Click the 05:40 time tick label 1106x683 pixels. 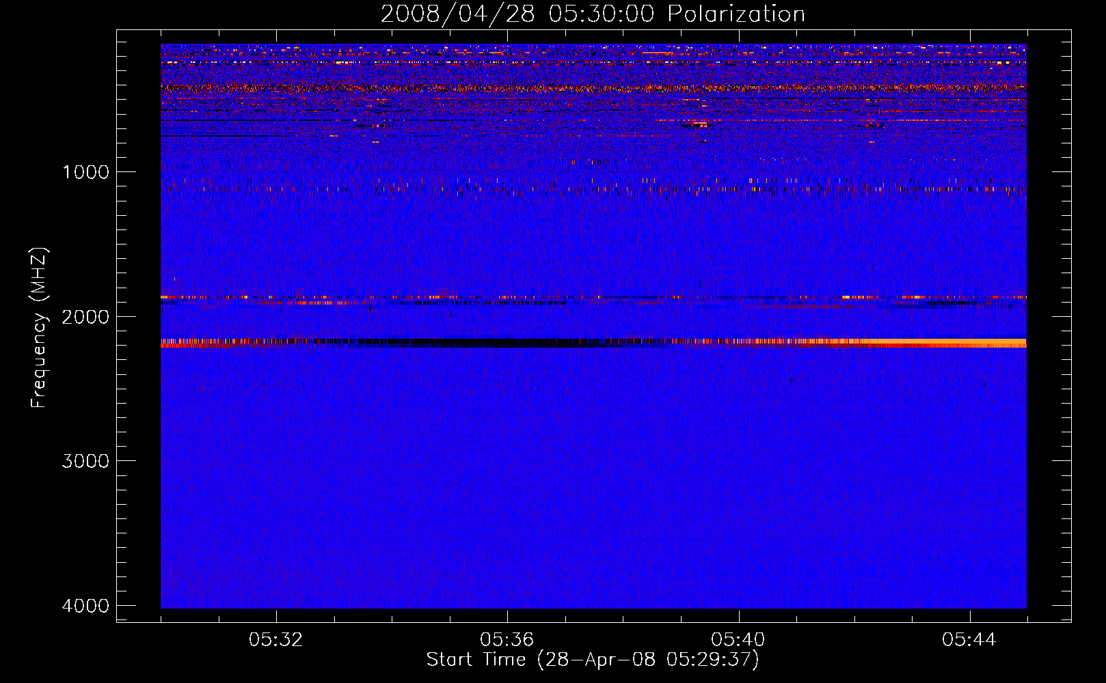pos(738,640)
